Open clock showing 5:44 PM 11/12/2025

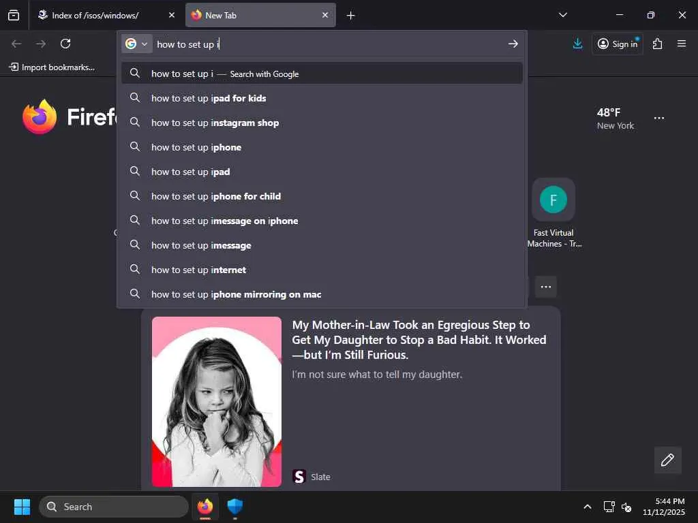click(664, 507)
